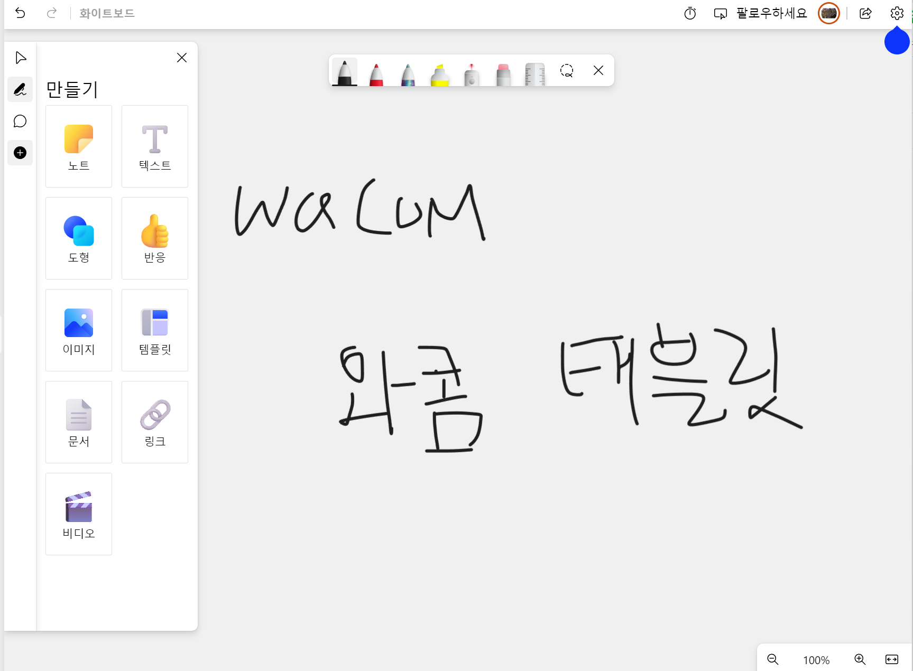Screen dimensions: 913x671
Task: Insert a 텍스트 text box
Action: tap(155, 146)
